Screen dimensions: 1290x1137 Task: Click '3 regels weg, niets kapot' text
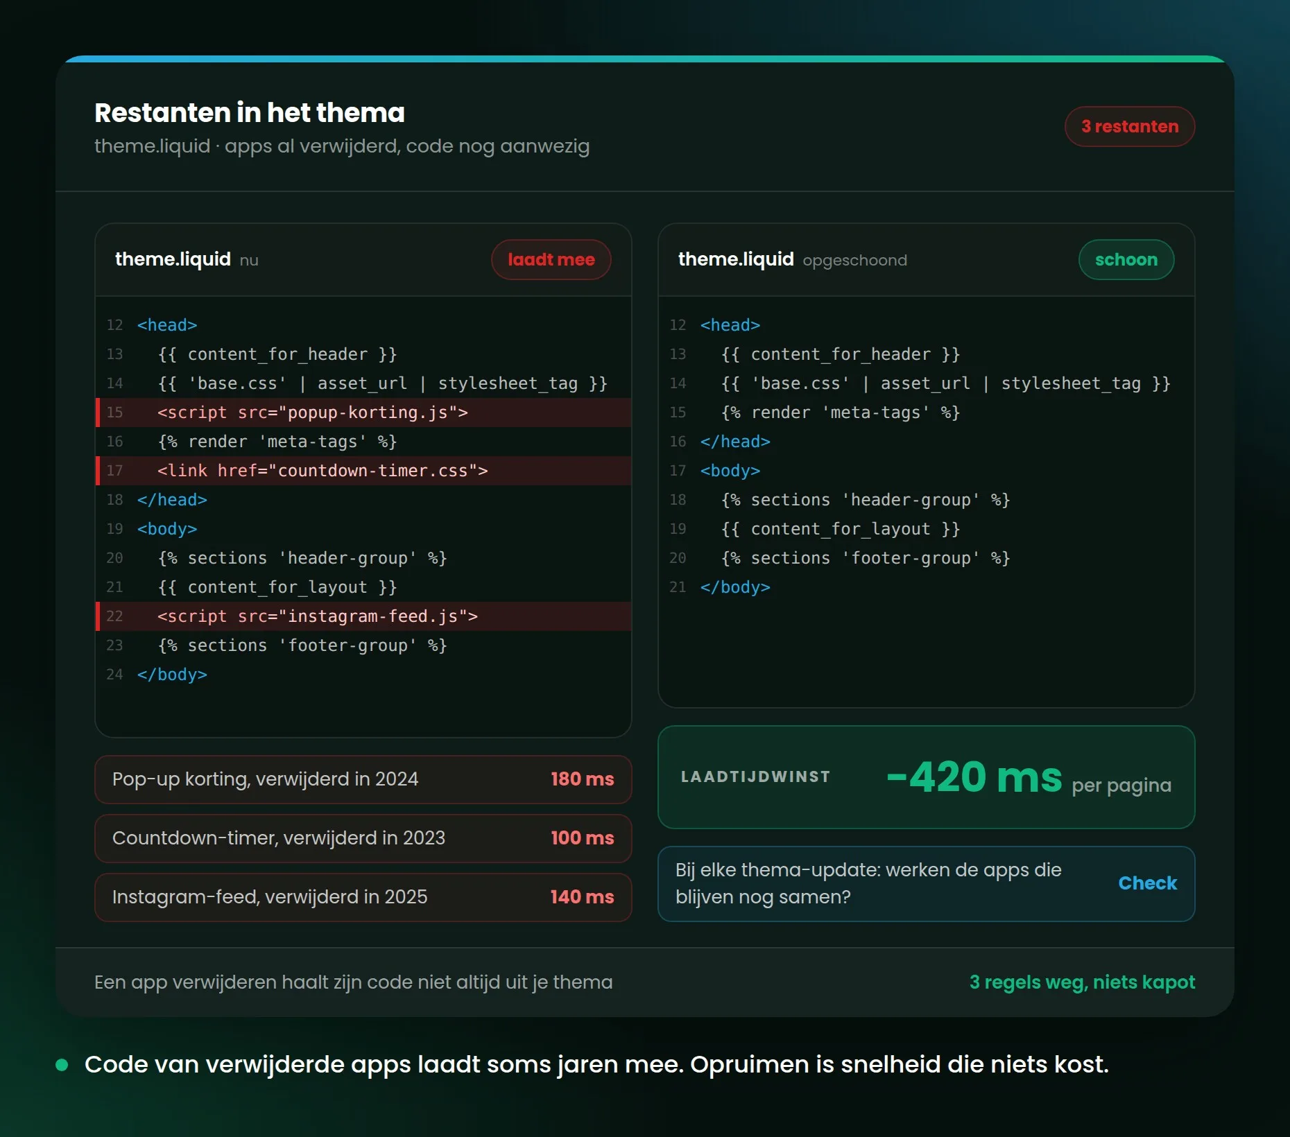pos(1082,982)
